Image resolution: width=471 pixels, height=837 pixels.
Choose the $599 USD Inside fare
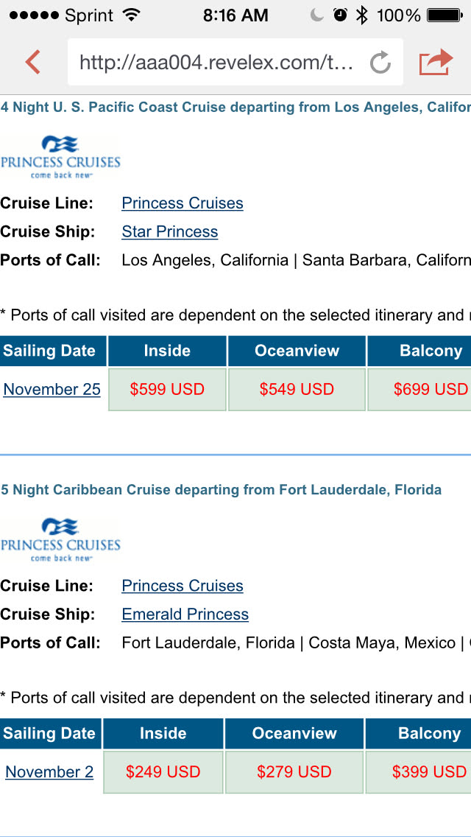click(167, 389)
